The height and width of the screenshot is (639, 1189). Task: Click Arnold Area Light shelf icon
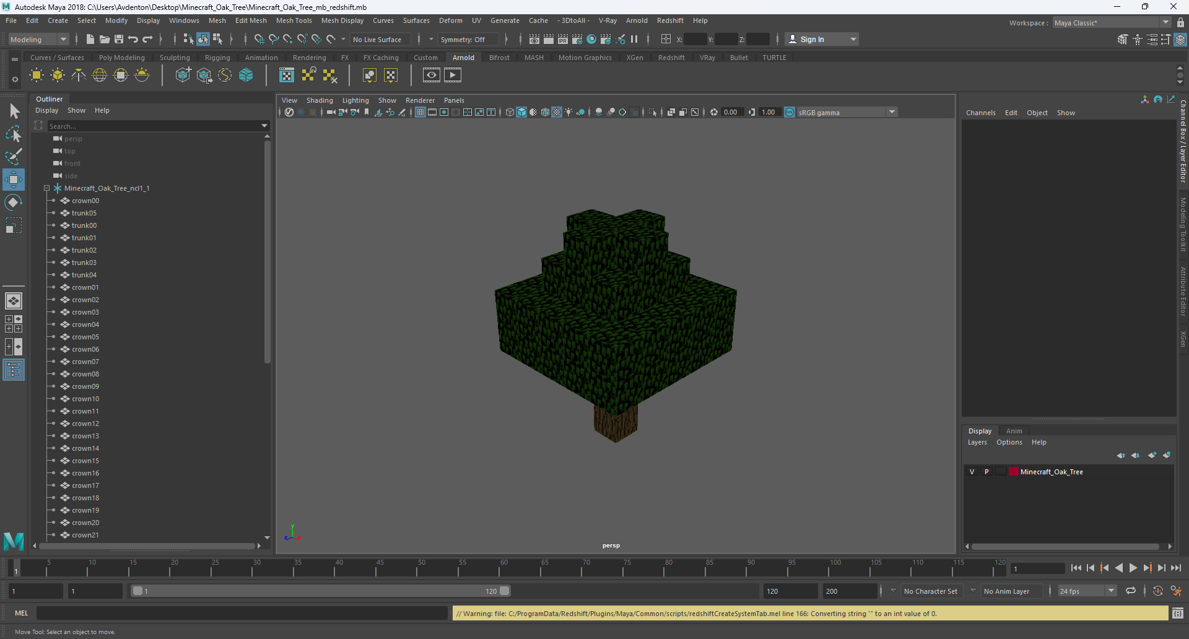37,76
